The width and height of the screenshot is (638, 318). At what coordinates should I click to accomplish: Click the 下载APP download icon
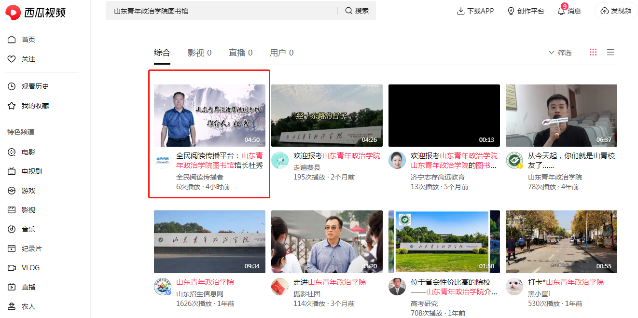pos(461,11)
